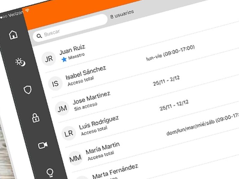Tap the JR avatar circle
This screenshot has height=179, width=239.
[49, 59]
